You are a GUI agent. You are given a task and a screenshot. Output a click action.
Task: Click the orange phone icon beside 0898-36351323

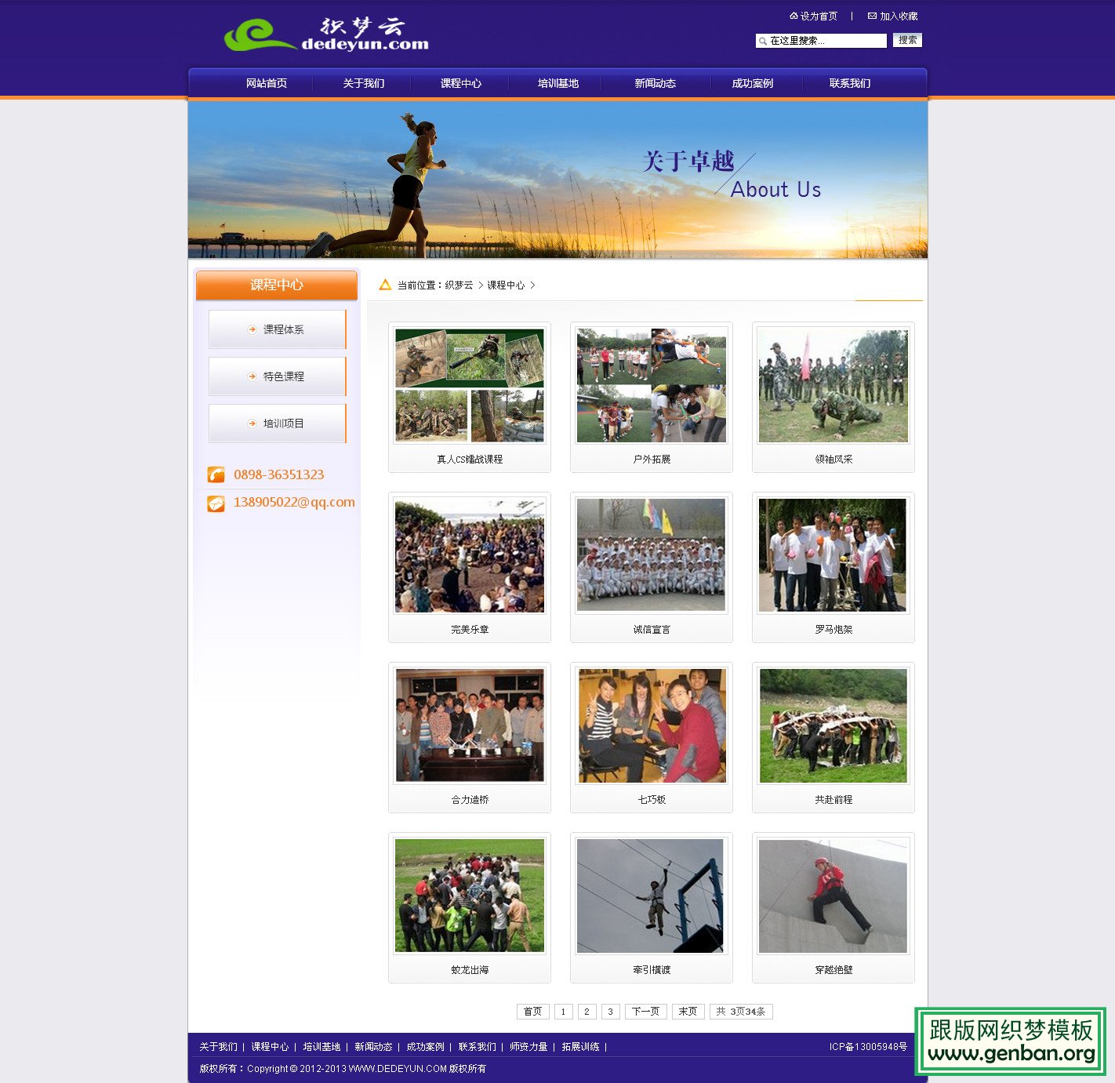click(216, 474)
